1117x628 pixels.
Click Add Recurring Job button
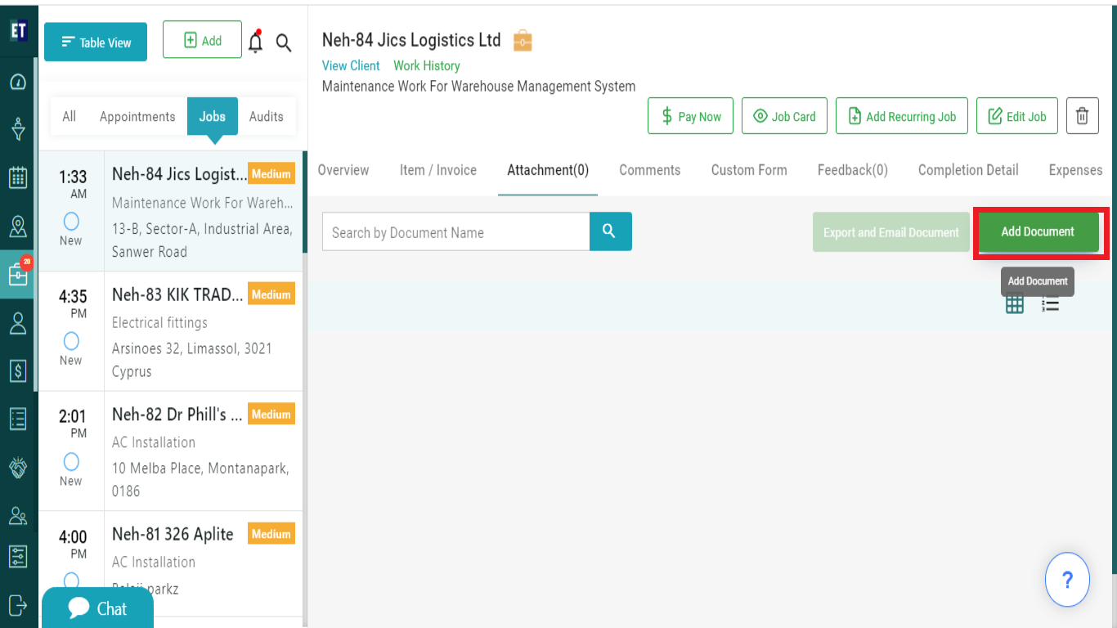902,116
